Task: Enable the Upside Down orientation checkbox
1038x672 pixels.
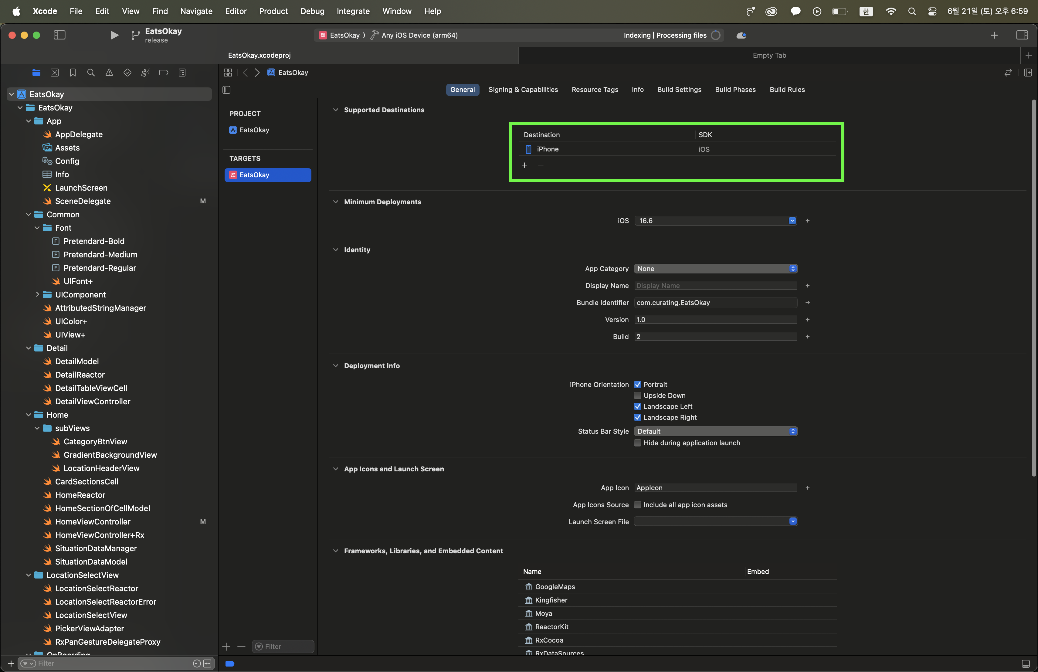Action: [637, 395]
